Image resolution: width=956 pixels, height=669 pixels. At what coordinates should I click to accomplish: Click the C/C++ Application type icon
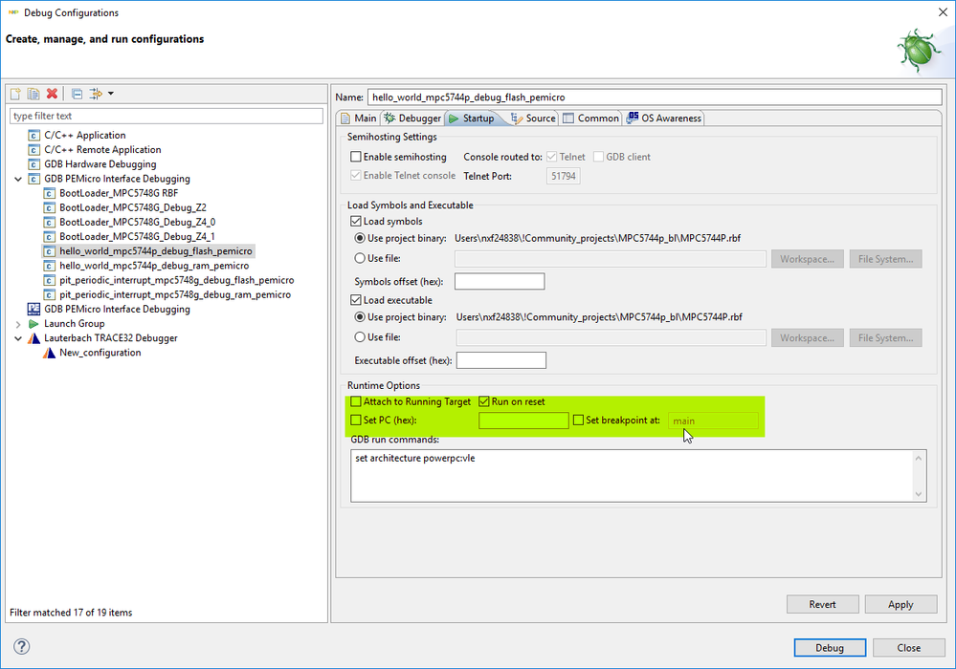[x=34, y=135]
